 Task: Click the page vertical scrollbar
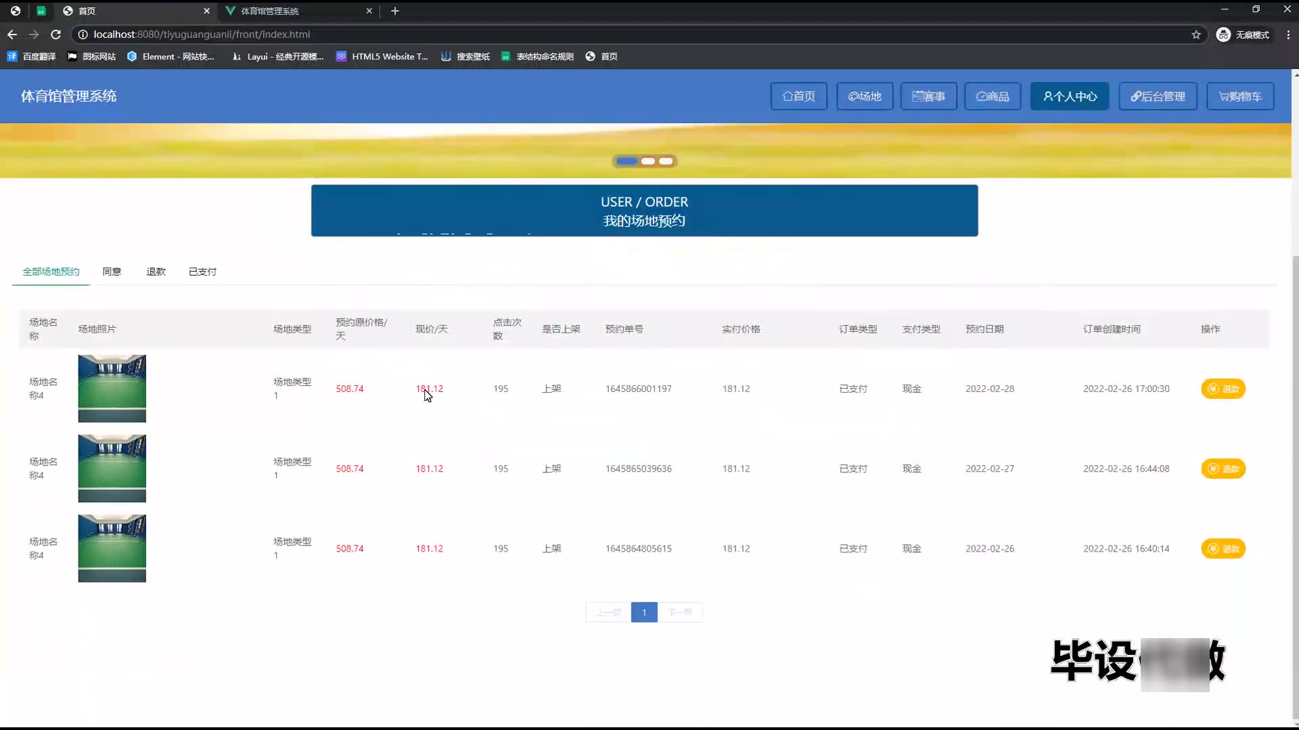(1295, 487)
